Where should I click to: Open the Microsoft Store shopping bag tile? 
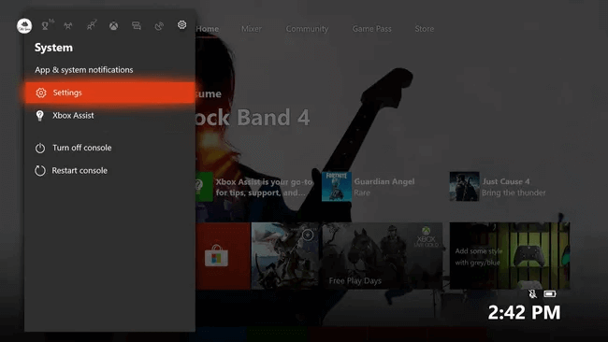(x=223, y=256)
